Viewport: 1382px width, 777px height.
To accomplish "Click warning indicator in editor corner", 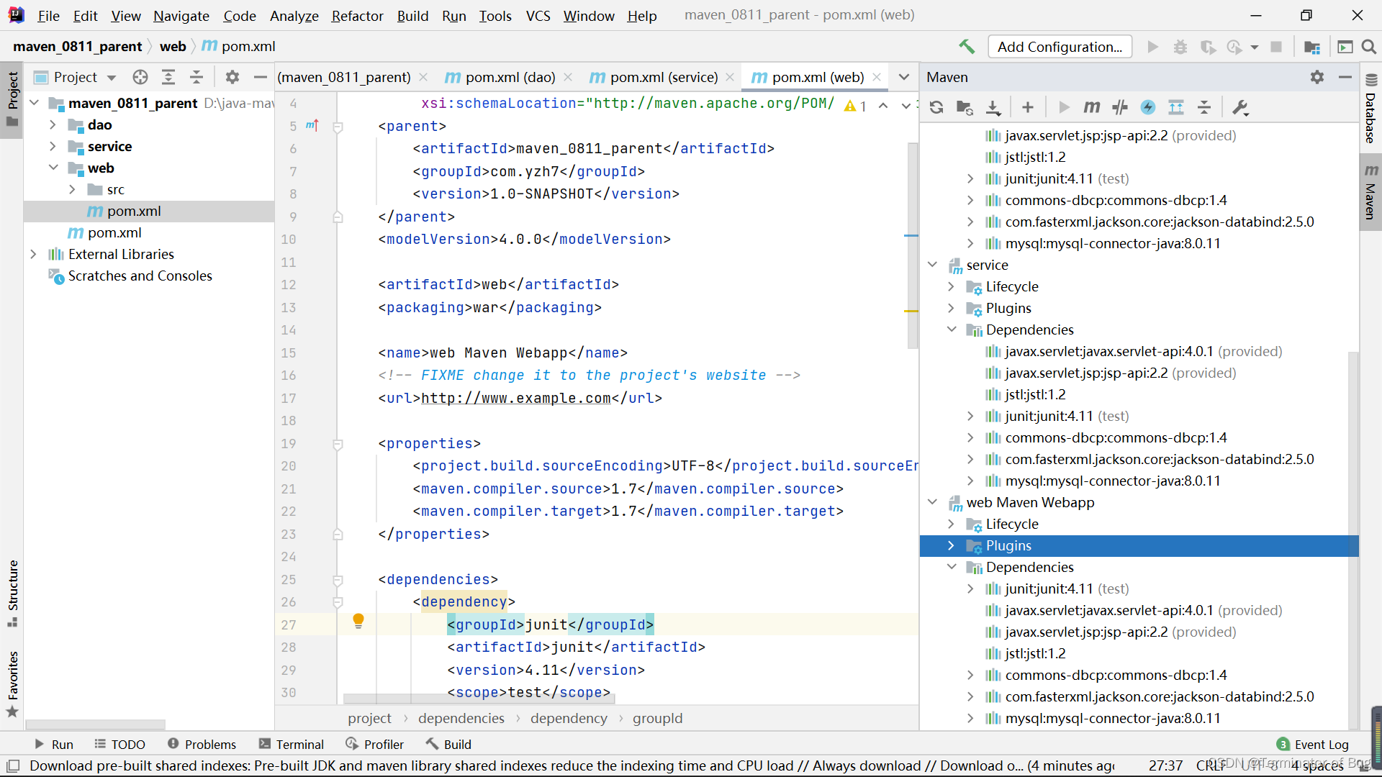I will [856, 106].
